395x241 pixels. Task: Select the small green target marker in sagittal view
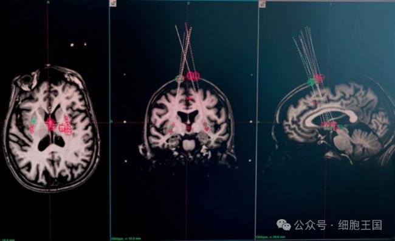(x=341, y=126)
